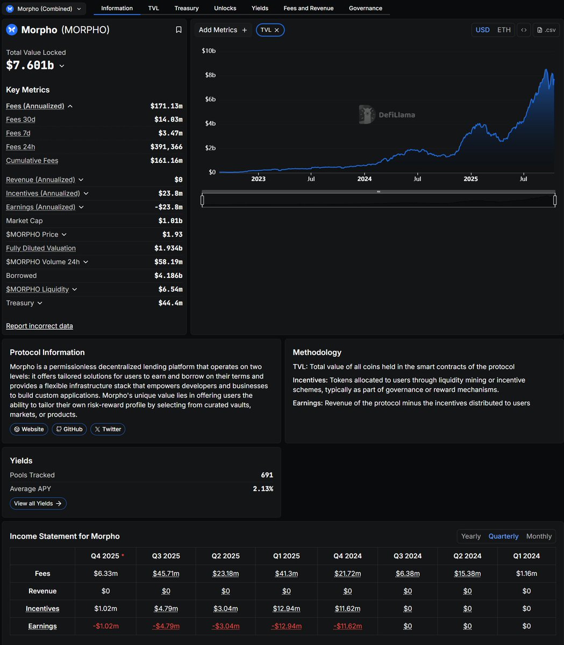This screenshot has height=645, width=564.
Task: Open the Twitter profile link
Action: pos(108,429)
